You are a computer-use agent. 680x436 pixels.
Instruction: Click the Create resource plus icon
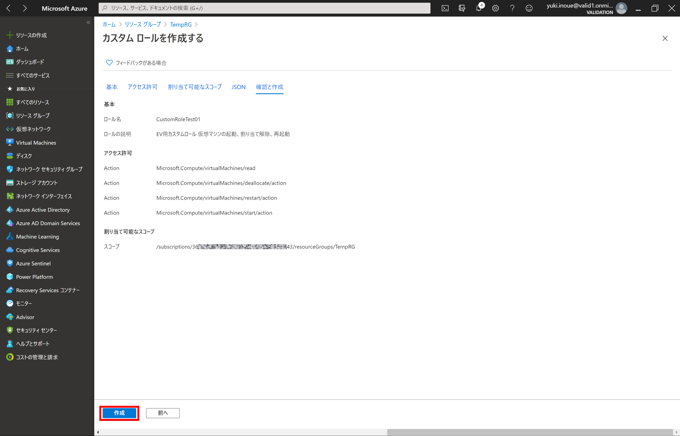coord(10,35)
